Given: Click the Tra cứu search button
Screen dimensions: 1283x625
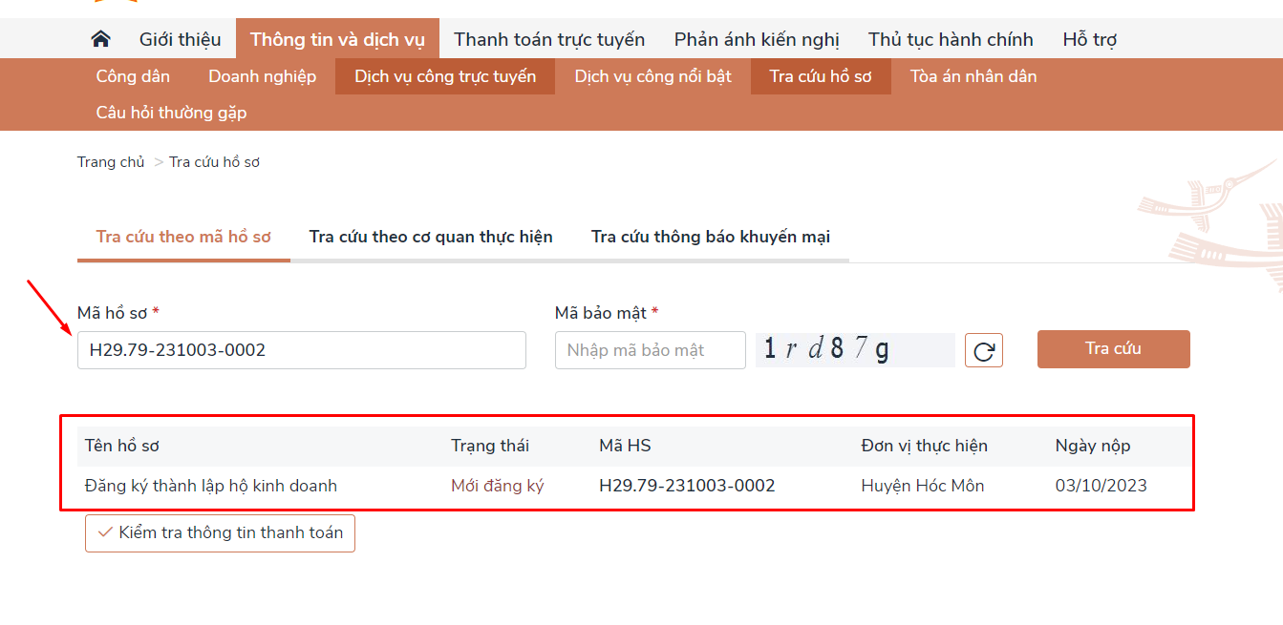Looking at the screenshot, I should 1113,348.
